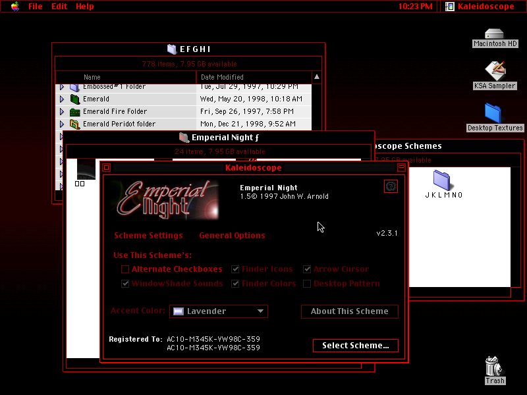The image size is (527, 395).
Task: Click the Emperial Night logo image
Action: pyautogui.click(x=164, y=200)
